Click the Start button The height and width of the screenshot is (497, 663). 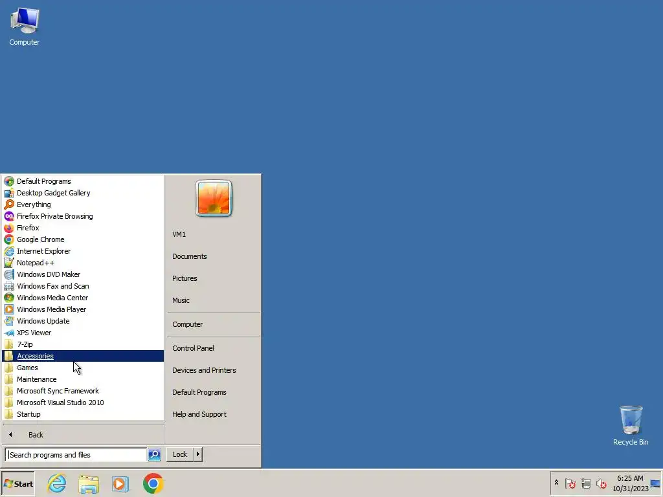(18, 484)
